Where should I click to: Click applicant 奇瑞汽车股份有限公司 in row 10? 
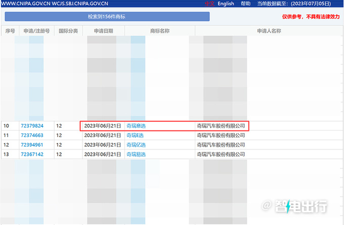click(221, 126)
